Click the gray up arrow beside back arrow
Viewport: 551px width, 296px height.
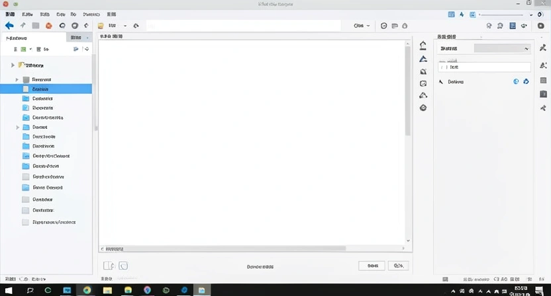point(23,25)
